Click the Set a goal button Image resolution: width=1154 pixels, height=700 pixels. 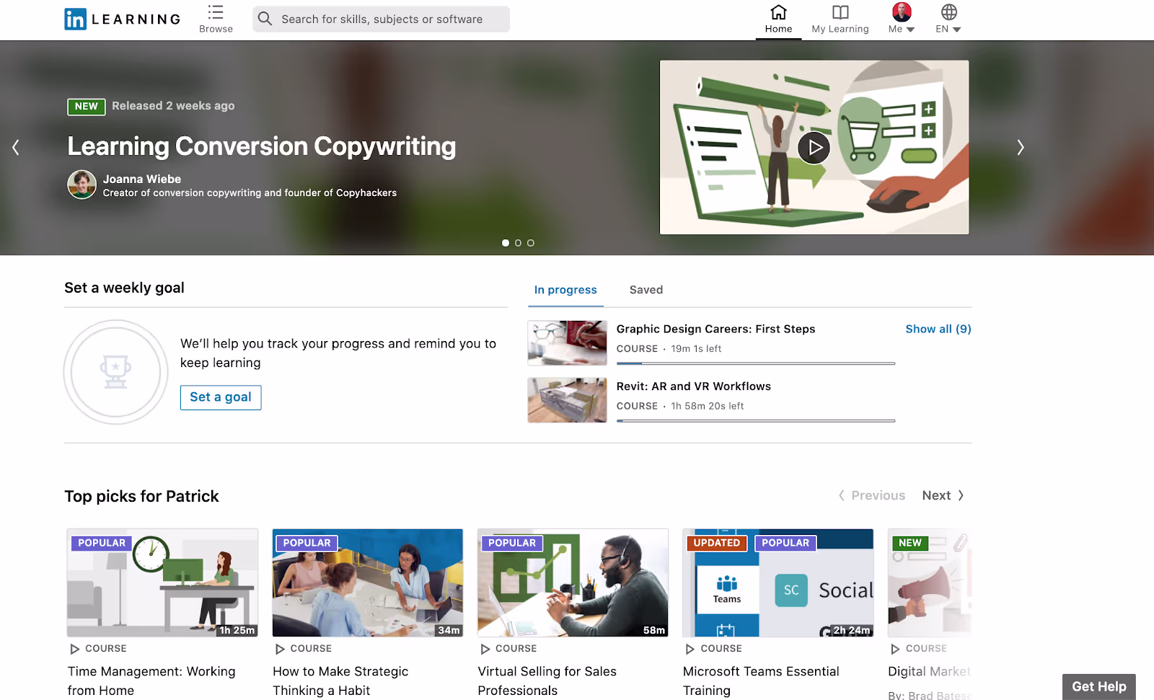(x=221, y=397)
